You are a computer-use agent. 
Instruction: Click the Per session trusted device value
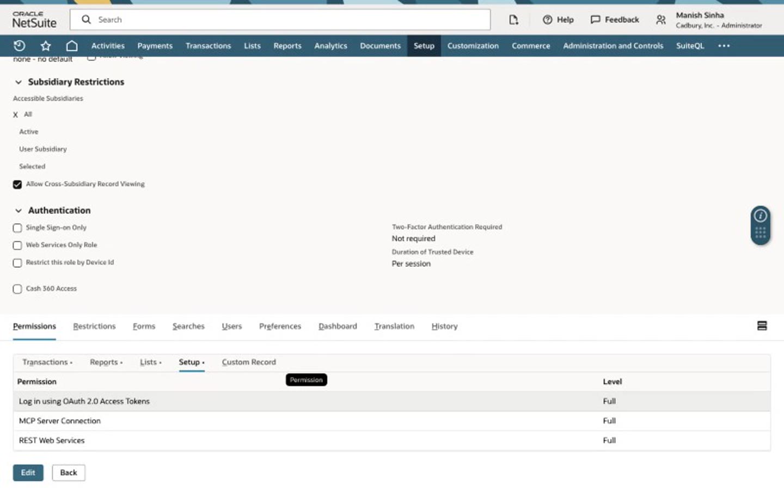coord(411,264)
